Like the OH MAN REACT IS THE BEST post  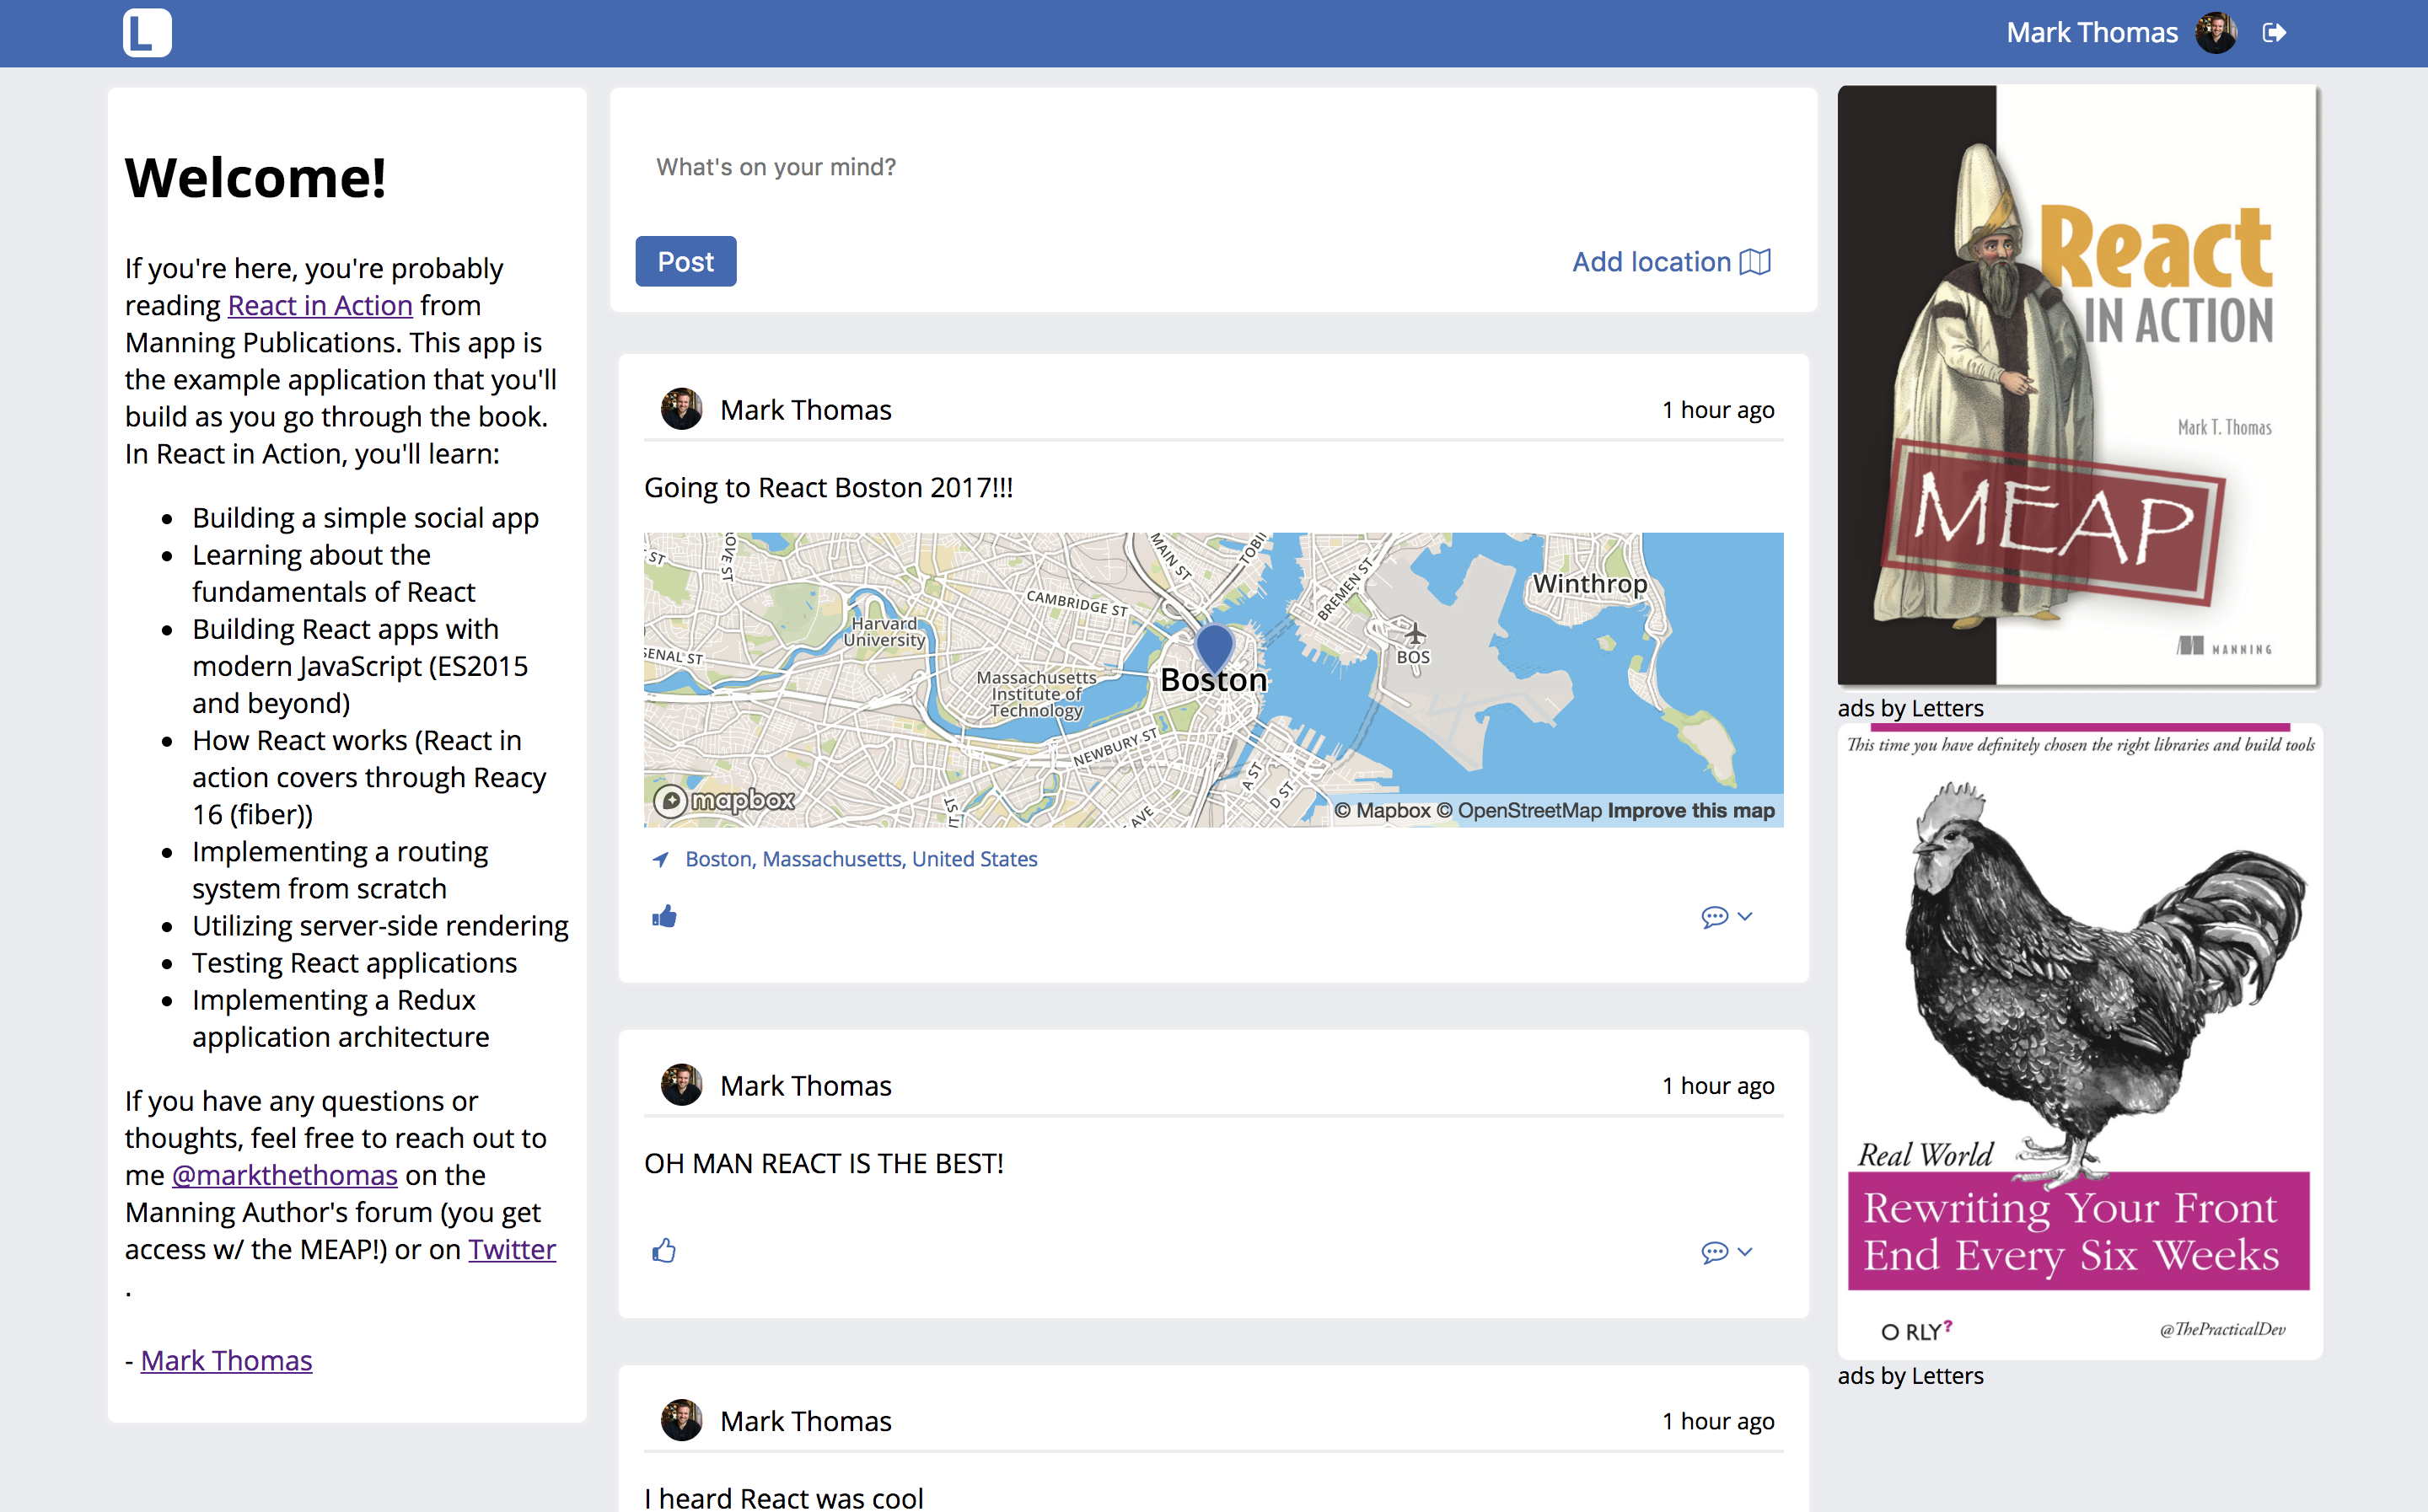coord(665,1251)
